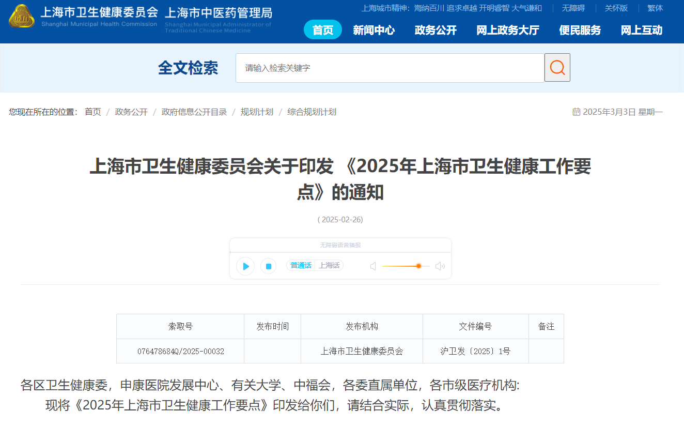The height and width of the screenshot is (426, 684).
Task: Click the 上海城市精神 slogan text
Action: pyautogui.click(x=452, y=8)
